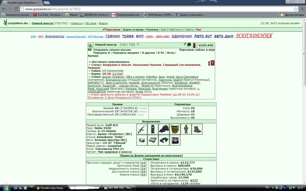Image resolution: width=306 pixels, height=191 pixels.
Task: Click family member Дикий тигренок link
Action: pos(113,77)
